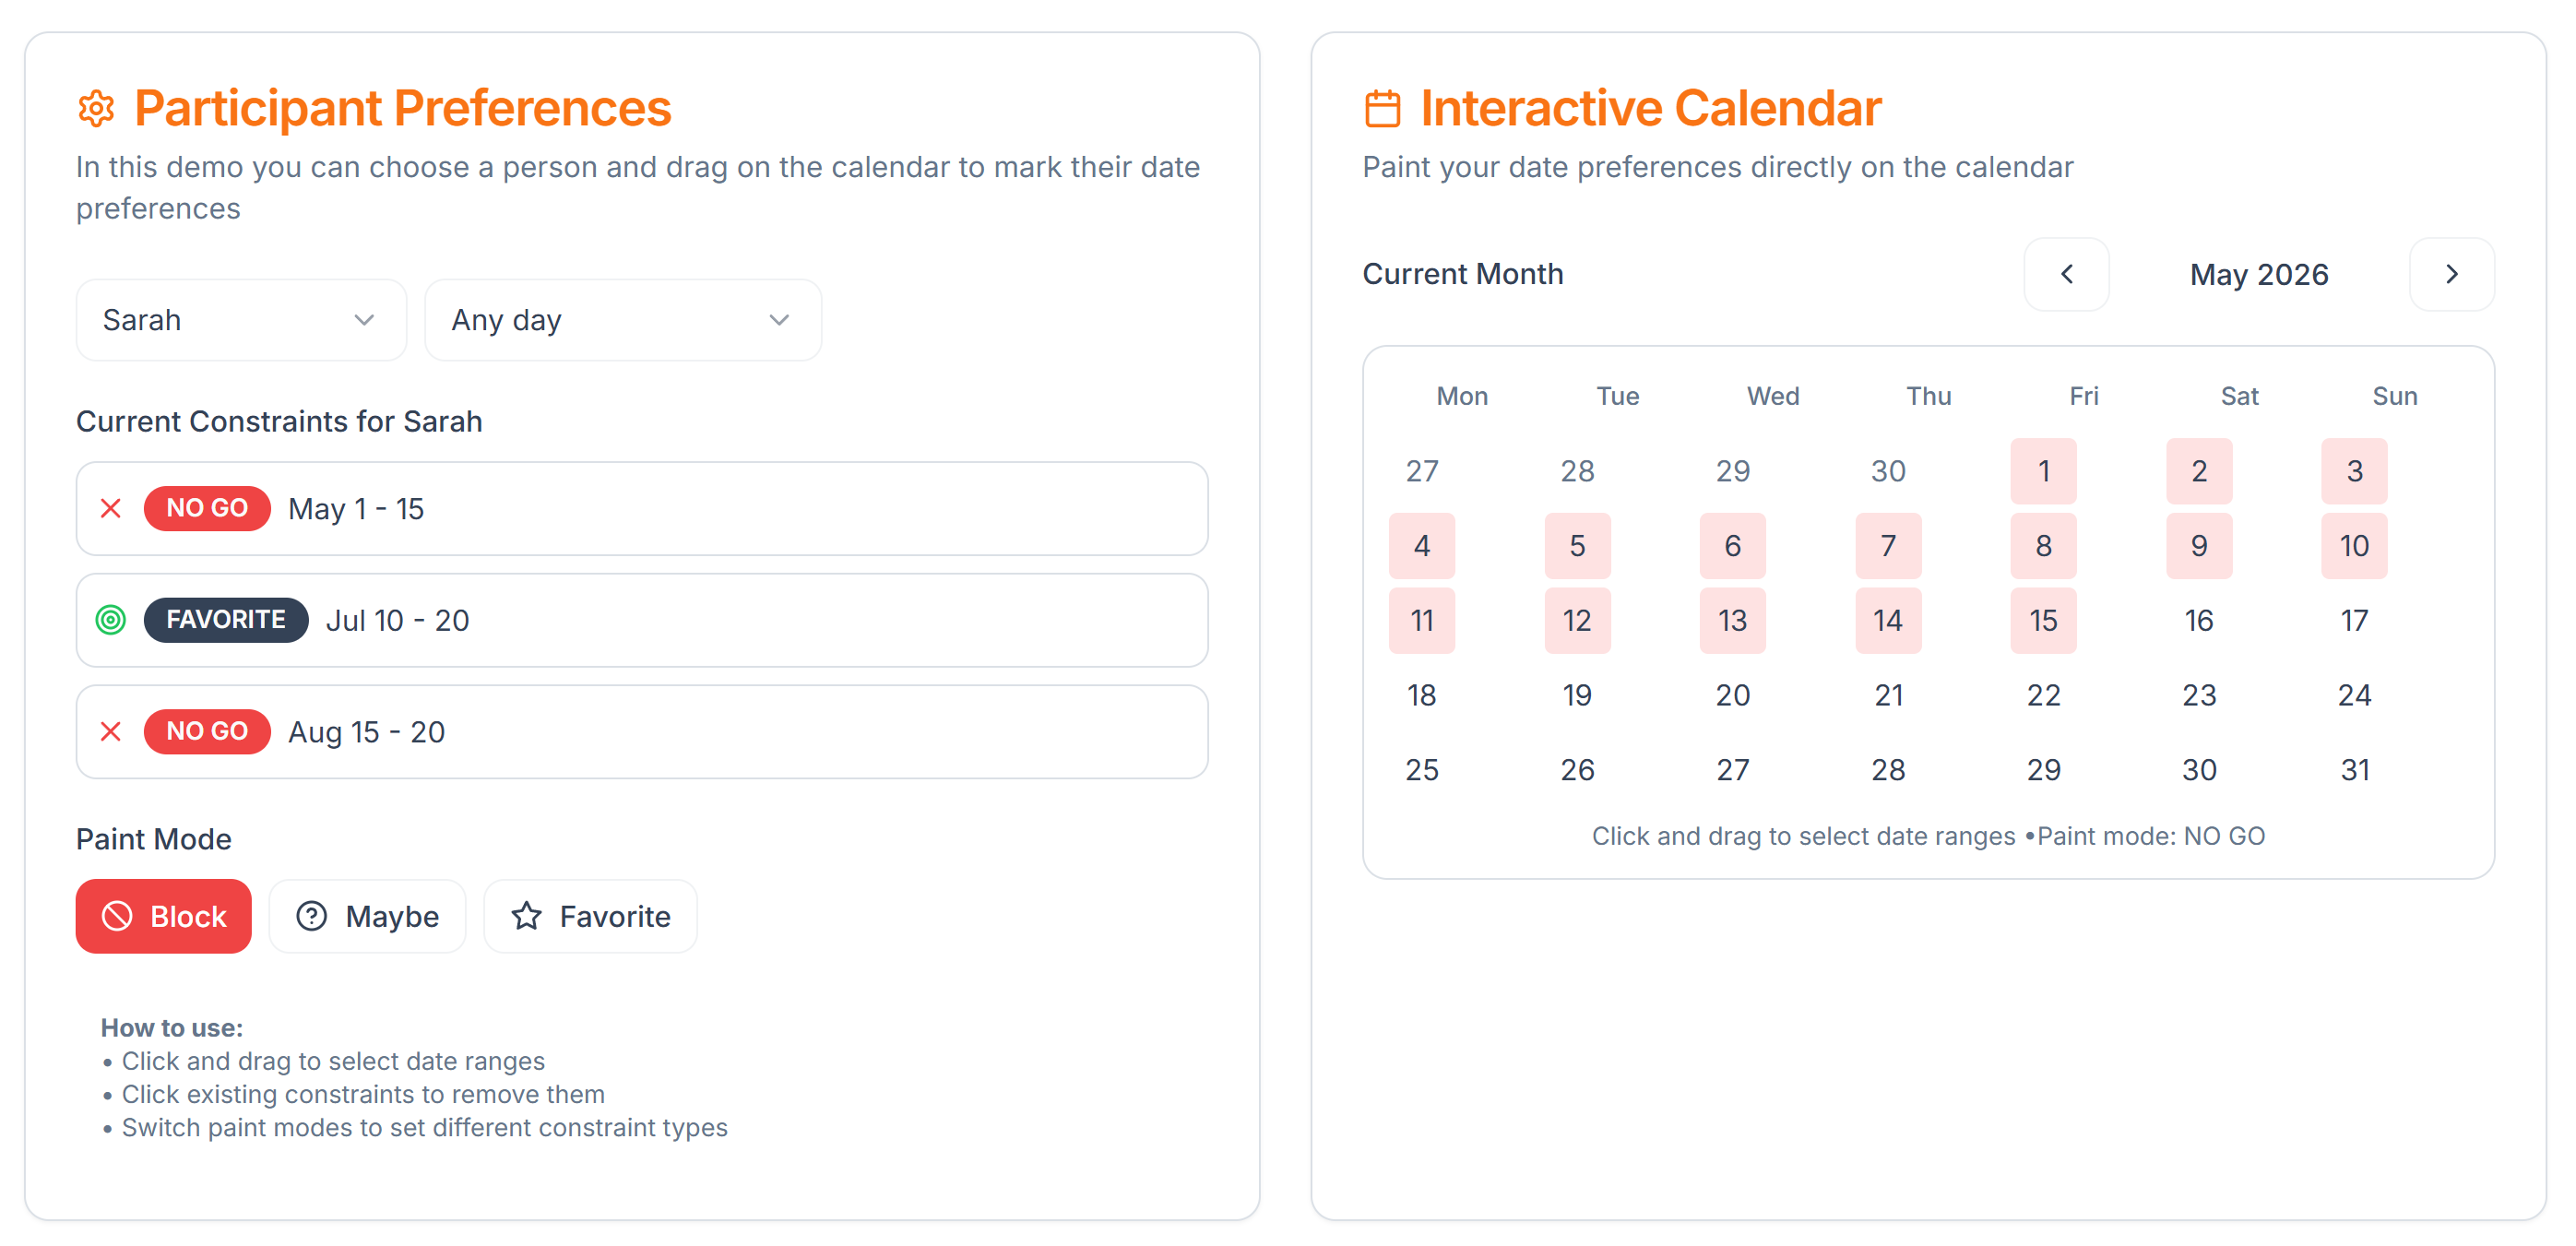2576x1246 pixels.
Task: Click the calendar icon beside Interactive Calendar
Action: click(x=1383, y=106)
